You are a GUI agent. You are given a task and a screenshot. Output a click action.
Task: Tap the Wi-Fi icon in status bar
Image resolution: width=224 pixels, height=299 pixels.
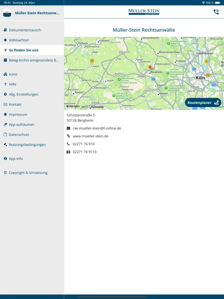[x=203, y=3]
